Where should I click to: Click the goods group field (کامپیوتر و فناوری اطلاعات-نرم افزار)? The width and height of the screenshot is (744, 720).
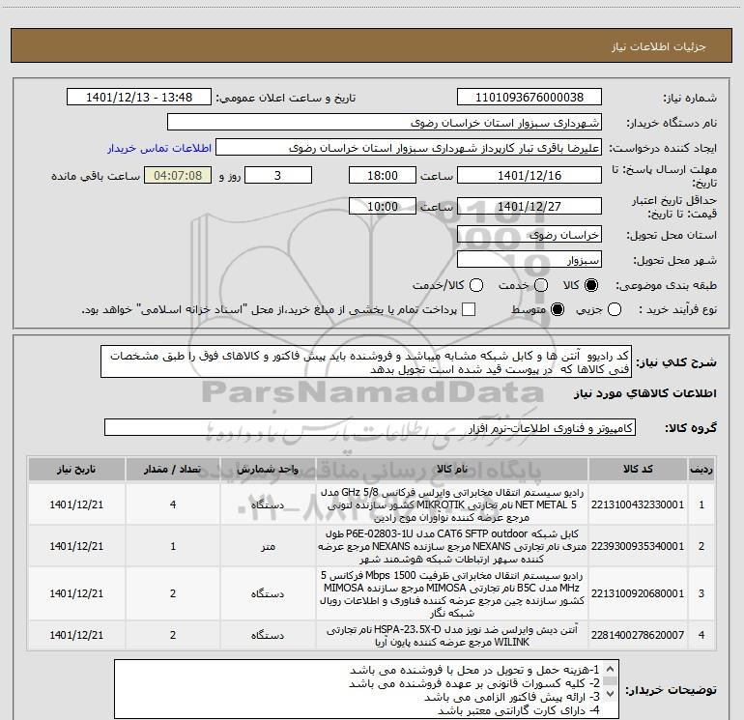(x=370, y=427)
